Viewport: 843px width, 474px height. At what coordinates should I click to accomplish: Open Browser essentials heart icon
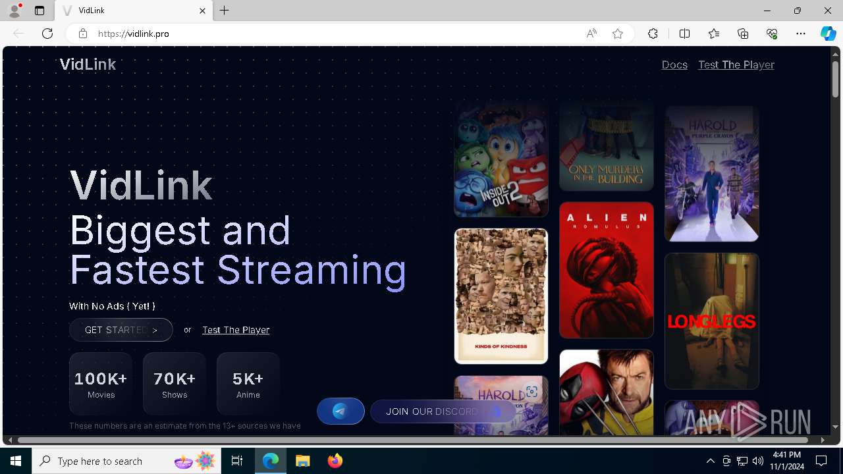tap(772, 34)
